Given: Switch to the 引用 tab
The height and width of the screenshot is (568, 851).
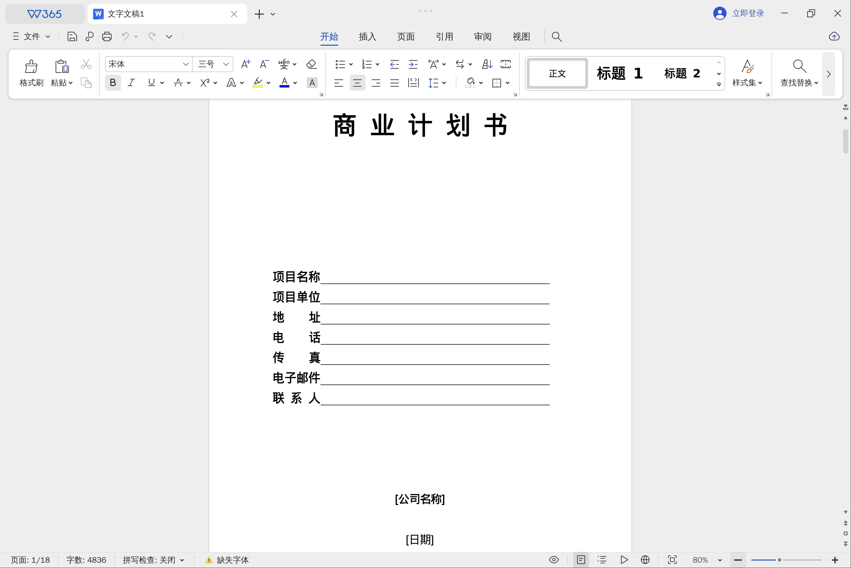Looking at the screenshot, I should click(445, 37).
